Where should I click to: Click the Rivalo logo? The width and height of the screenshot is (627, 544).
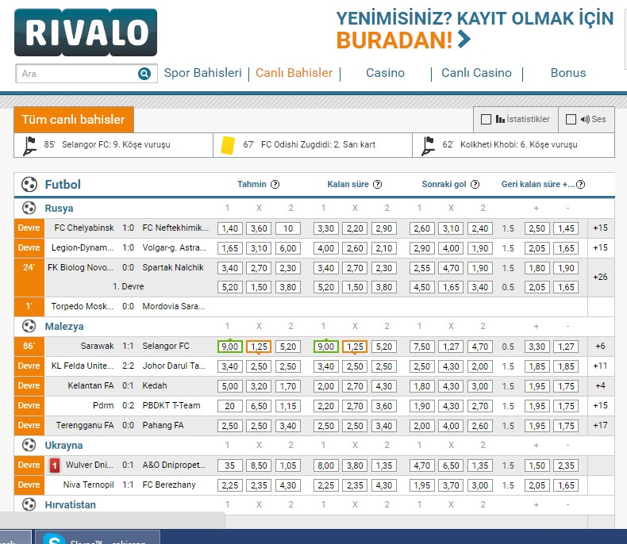click(x=86, y=33)
